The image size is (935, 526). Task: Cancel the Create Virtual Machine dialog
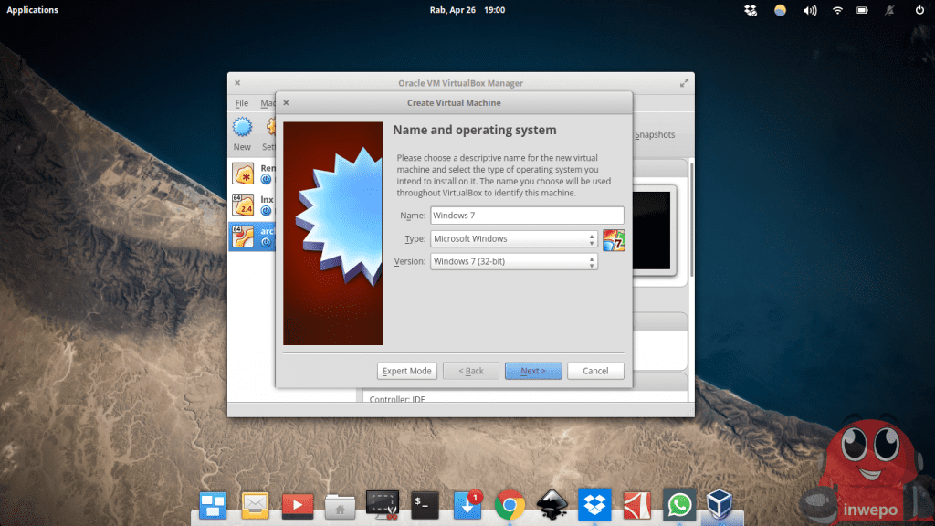pyautogui.click(x=595, y=371)
